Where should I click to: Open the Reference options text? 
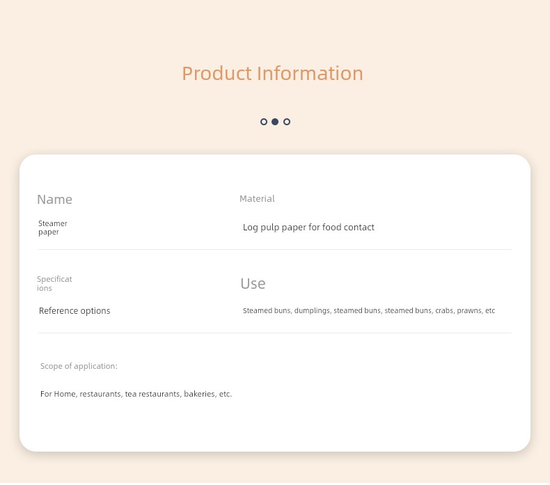74,311
